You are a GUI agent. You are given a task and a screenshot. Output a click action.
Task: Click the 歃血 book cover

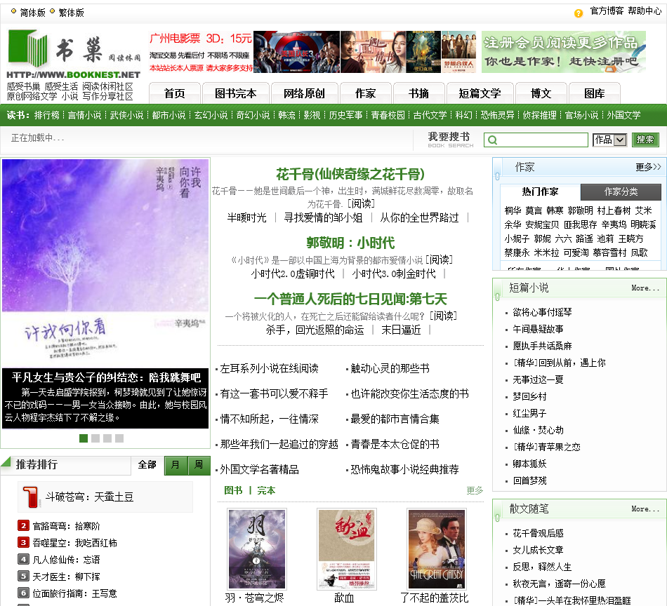347,549
